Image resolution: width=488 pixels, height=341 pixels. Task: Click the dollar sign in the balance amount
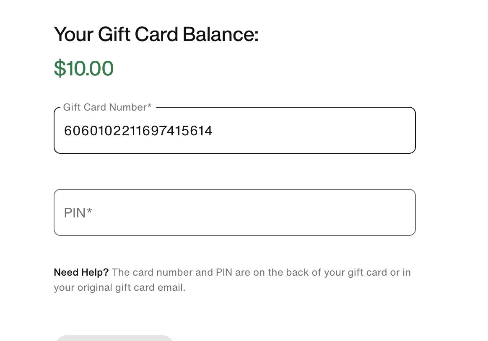[60, 69]
